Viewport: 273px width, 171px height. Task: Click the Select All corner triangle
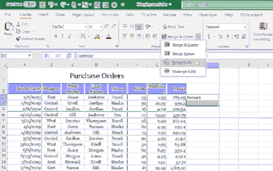point(4,65)
